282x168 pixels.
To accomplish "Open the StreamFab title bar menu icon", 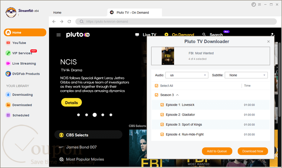I will click(259, 4).
